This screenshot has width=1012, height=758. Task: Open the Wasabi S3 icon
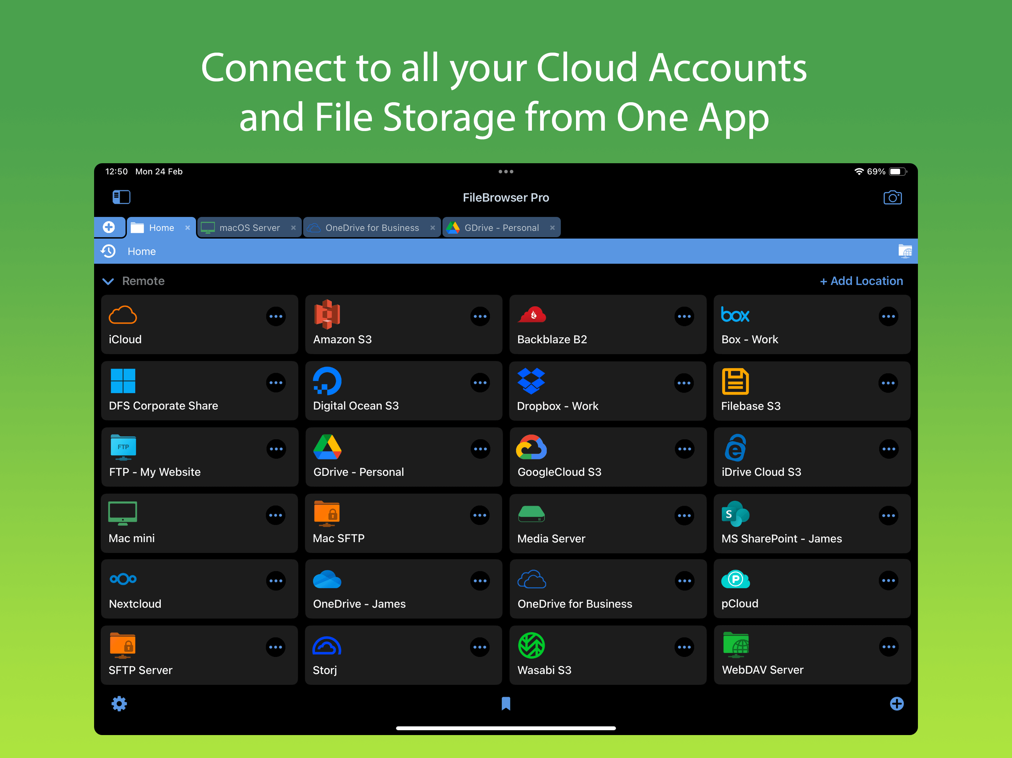(531, 645)
